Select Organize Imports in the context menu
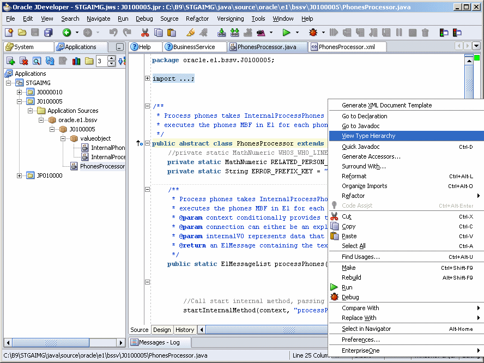The width and height of the screenshot is (484, 363). point(365,186)
